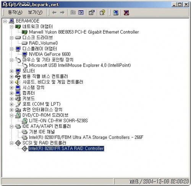Minimize the Device Manager window
Viewport: 191px width, 186px height.
[x=174, y=5]
